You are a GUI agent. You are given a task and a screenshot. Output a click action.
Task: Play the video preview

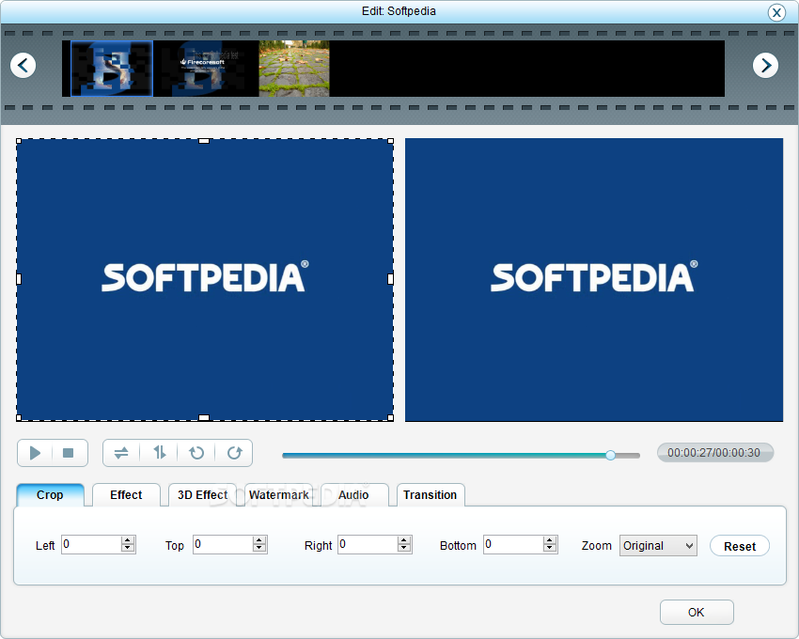tap(35, 453)
